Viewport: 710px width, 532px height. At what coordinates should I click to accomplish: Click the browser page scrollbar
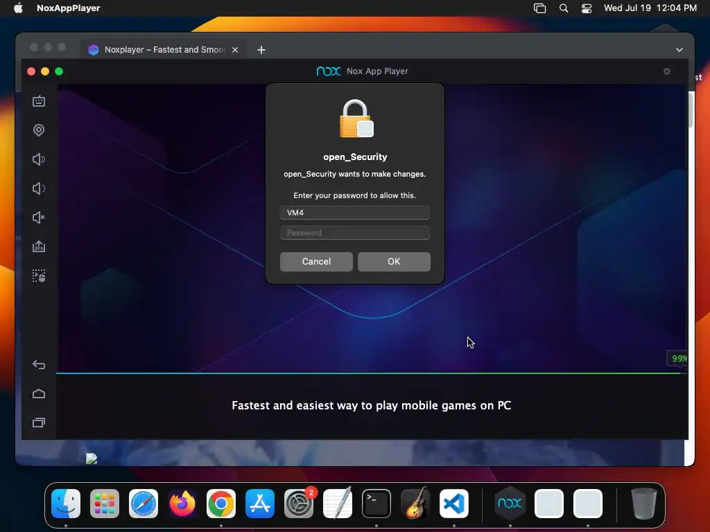pos(691,110)
